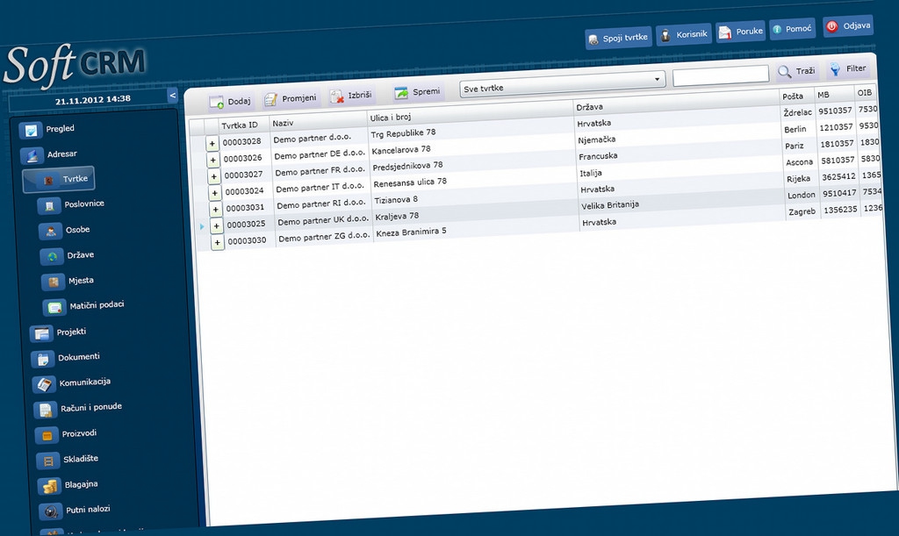Viewport: 899px width, 536px height.
Task: Open the Adresar section icon
Action: pos(32,155)
